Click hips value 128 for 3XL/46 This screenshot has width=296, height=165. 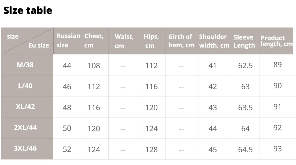pos(151,150)
